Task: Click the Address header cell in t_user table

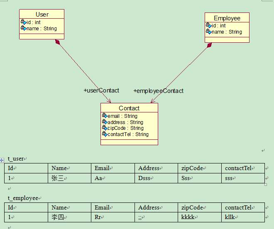Action: 156,168
